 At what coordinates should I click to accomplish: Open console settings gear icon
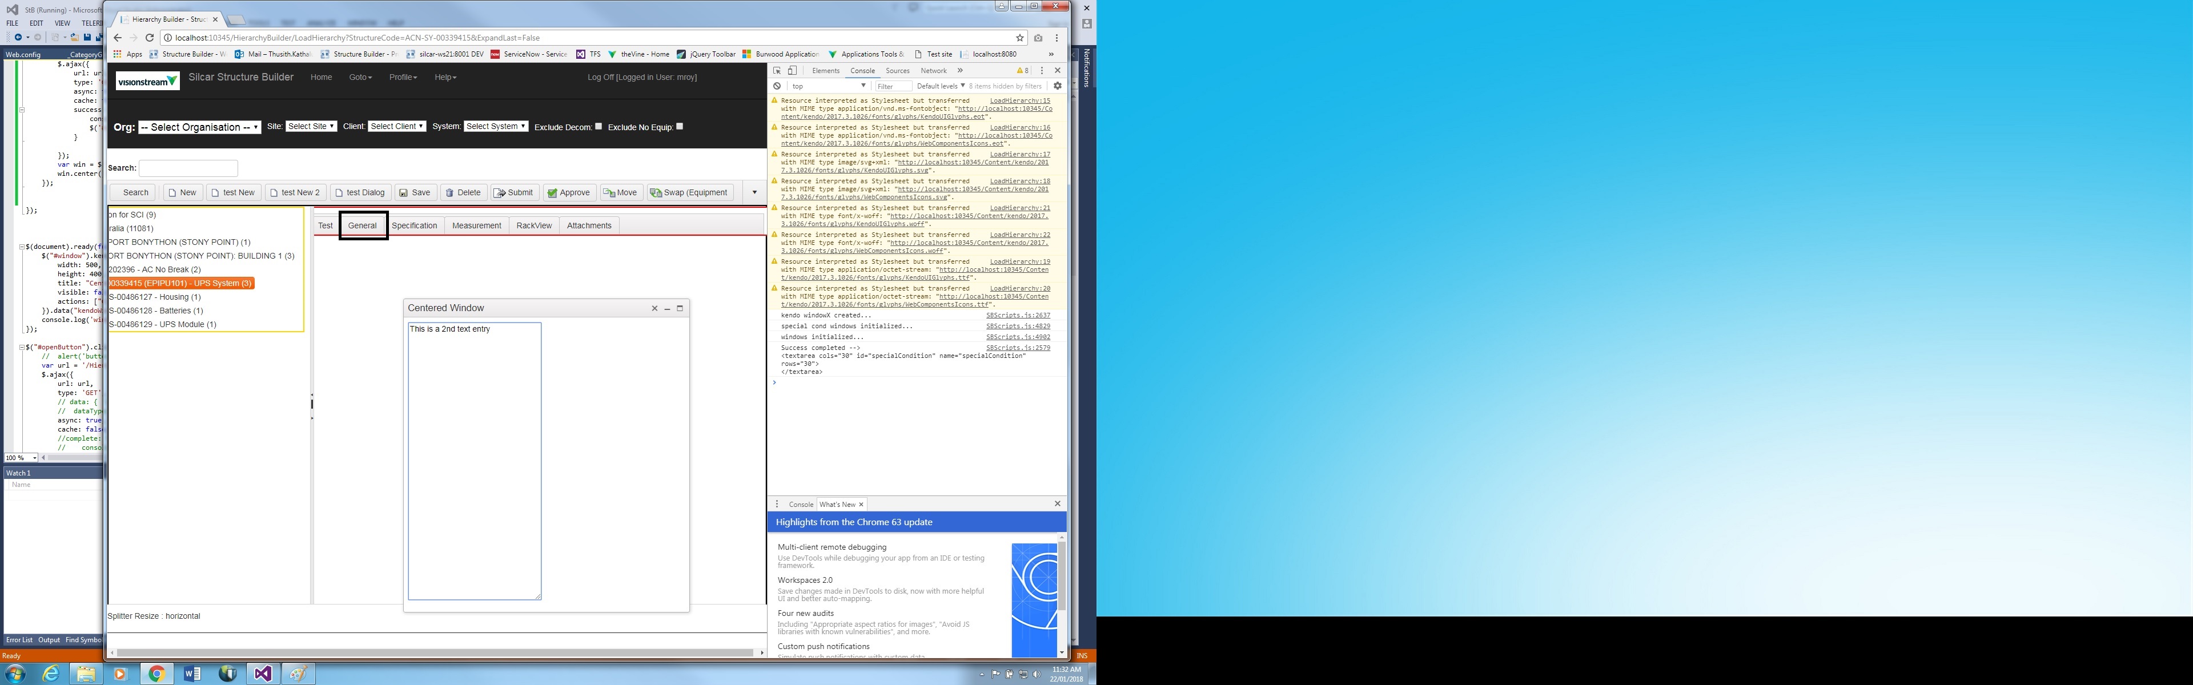point(1057,86)
